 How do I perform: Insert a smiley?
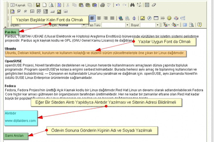click(x=169, y=18)
